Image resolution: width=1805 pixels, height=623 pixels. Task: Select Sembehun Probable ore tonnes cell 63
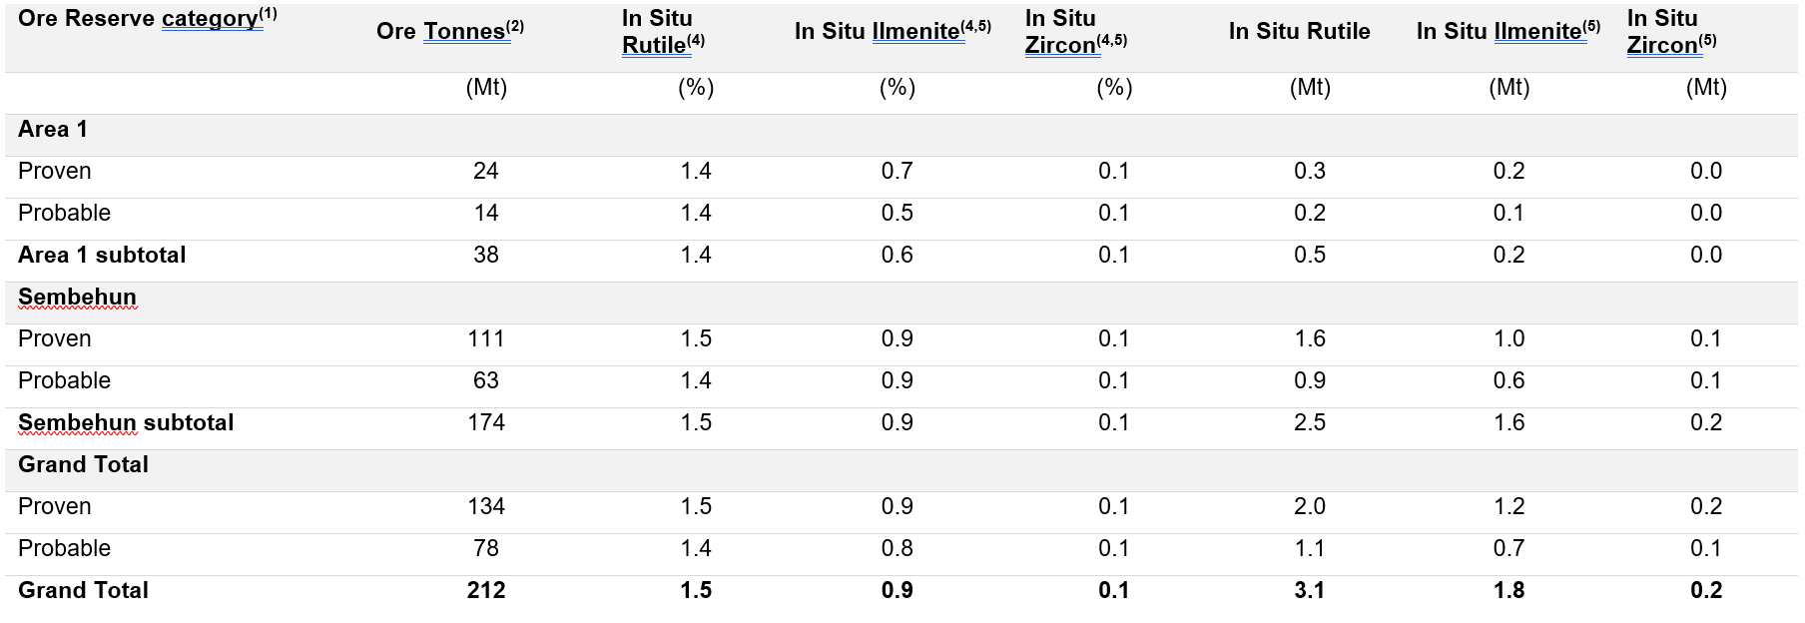point(486,381)
